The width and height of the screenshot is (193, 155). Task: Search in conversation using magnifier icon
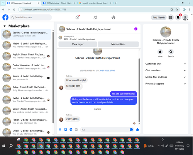171,52
